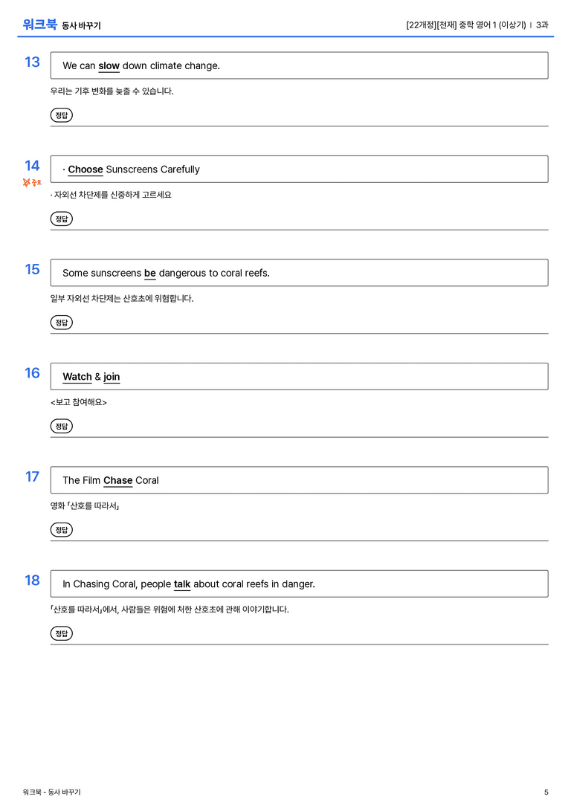
Task: Click the 정답 badge under question 18
Action: coord(61,633)
